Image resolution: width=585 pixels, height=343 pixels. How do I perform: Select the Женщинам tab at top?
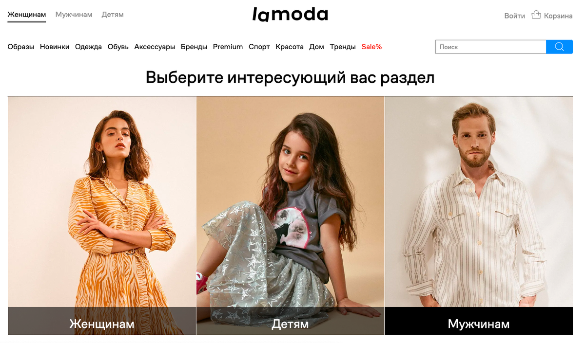pos(27,15)
